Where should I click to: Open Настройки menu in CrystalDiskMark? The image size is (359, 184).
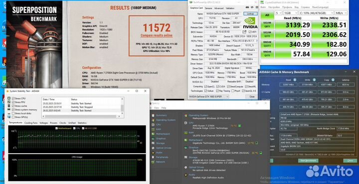(274, 7)
